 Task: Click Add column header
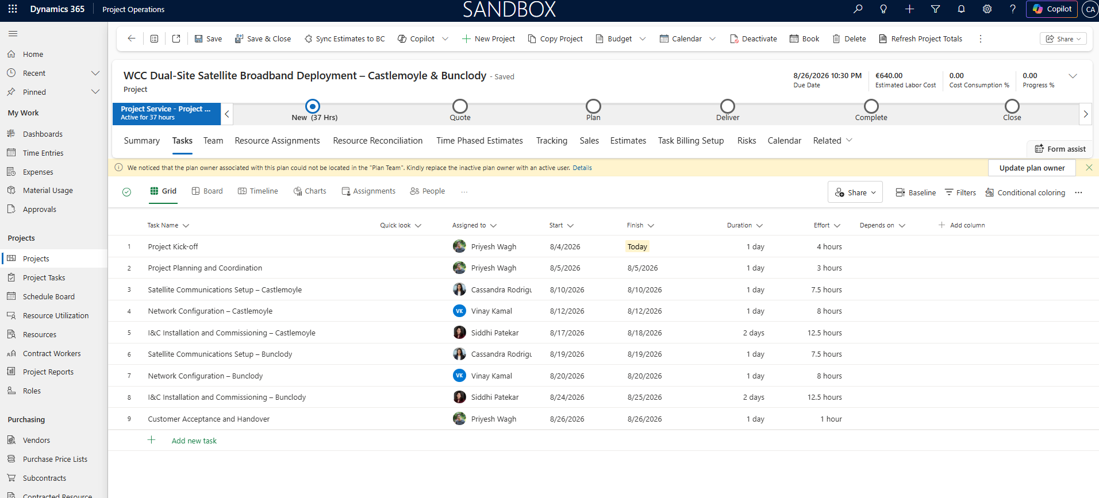pyautogui.click(x=962, y=225)
